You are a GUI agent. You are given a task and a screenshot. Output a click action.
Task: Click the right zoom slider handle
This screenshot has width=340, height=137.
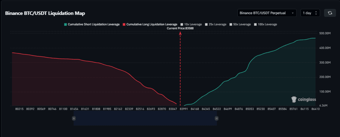click(x=216, y=118)
